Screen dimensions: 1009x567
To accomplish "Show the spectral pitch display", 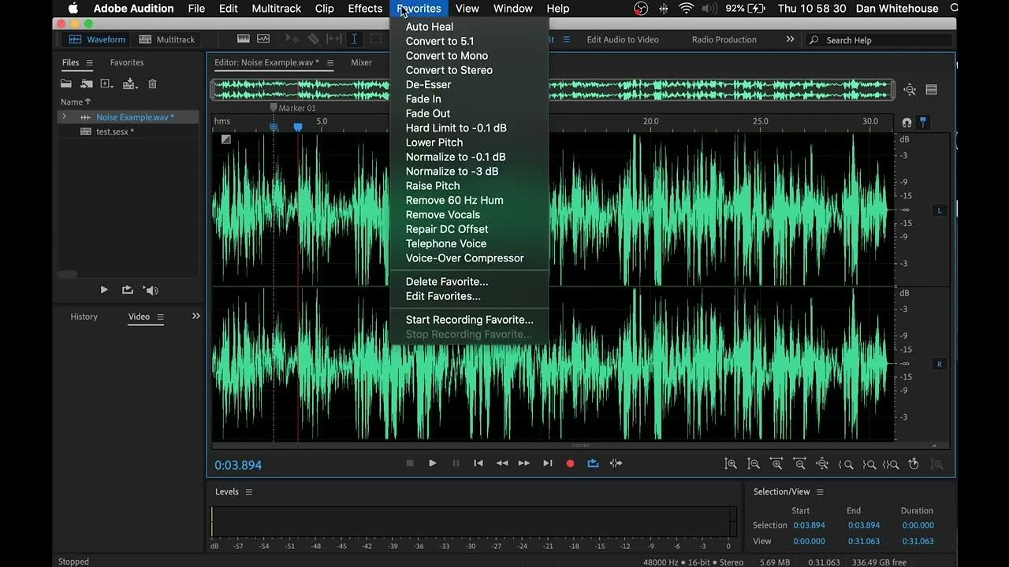I will [x=263, y=39].
